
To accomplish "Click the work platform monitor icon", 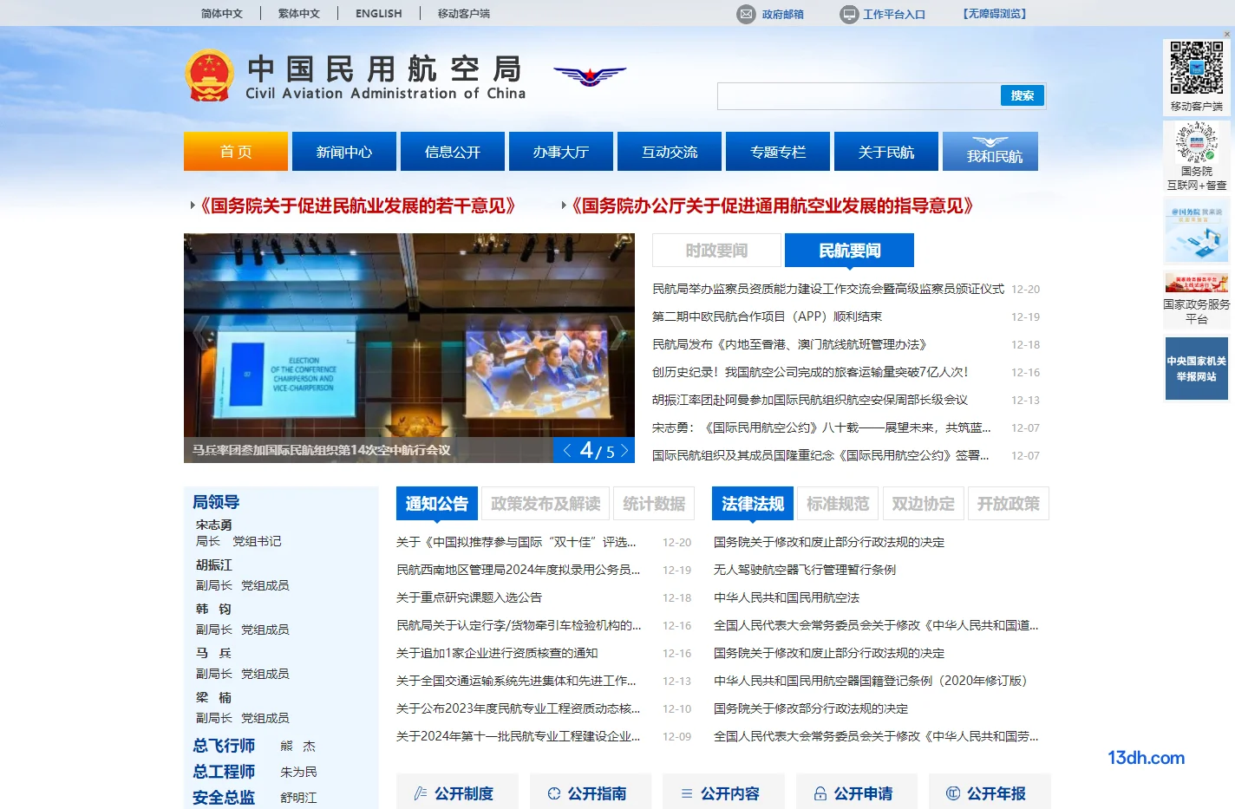I will 849,14.
